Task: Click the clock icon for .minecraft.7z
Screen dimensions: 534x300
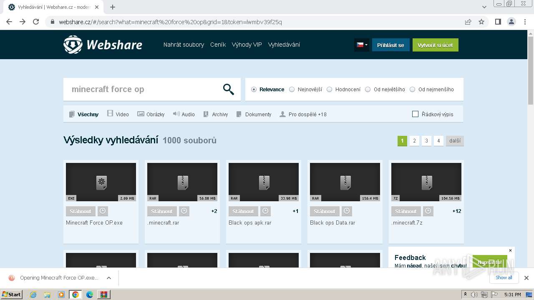Action: pyautogui.click(x=428, y=211)
